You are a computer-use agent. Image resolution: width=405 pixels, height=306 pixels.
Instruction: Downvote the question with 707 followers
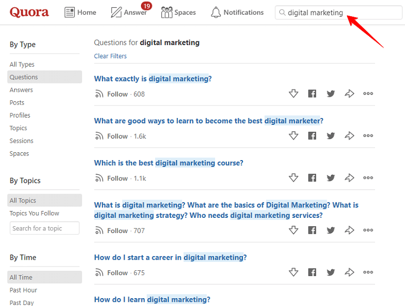(x=293, y=230)
